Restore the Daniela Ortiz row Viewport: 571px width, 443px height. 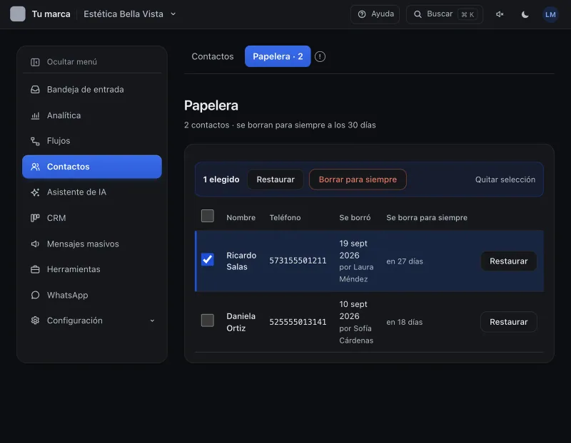click(x=508, y=322)
